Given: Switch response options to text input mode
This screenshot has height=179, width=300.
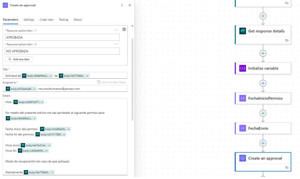Looking at the screenshot, I should [124, 29].
